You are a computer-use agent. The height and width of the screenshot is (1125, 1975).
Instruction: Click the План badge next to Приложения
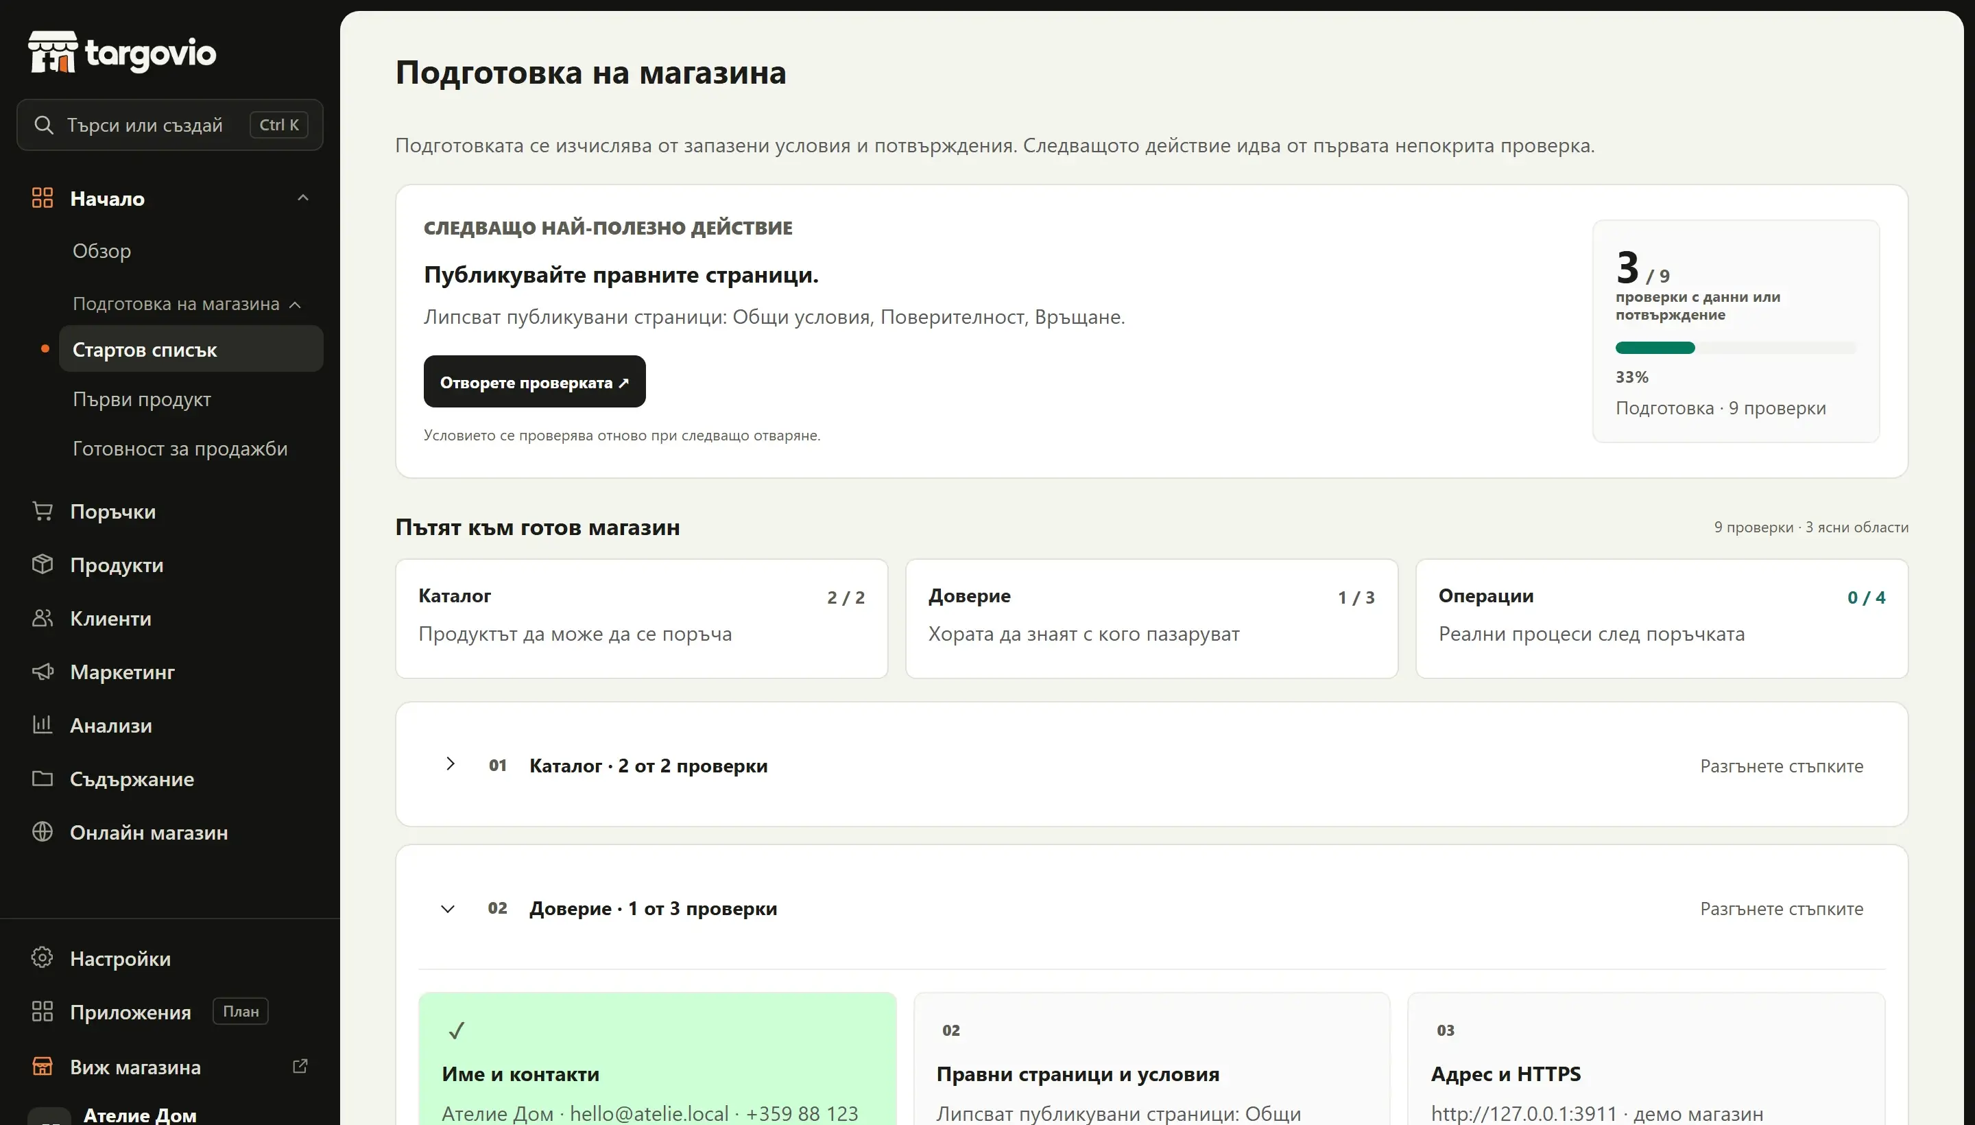coord(240,1011)
